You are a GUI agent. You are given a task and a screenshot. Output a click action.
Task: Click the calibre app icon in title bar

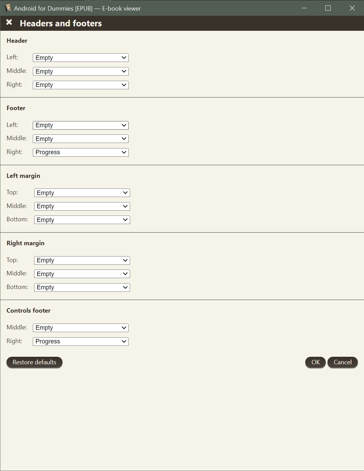pos(8,8)
